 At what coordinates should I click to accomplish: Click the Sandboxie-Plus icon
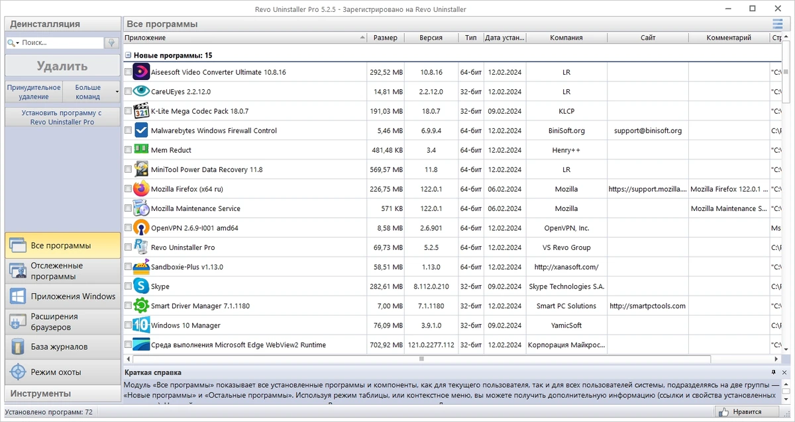(142, 267)
